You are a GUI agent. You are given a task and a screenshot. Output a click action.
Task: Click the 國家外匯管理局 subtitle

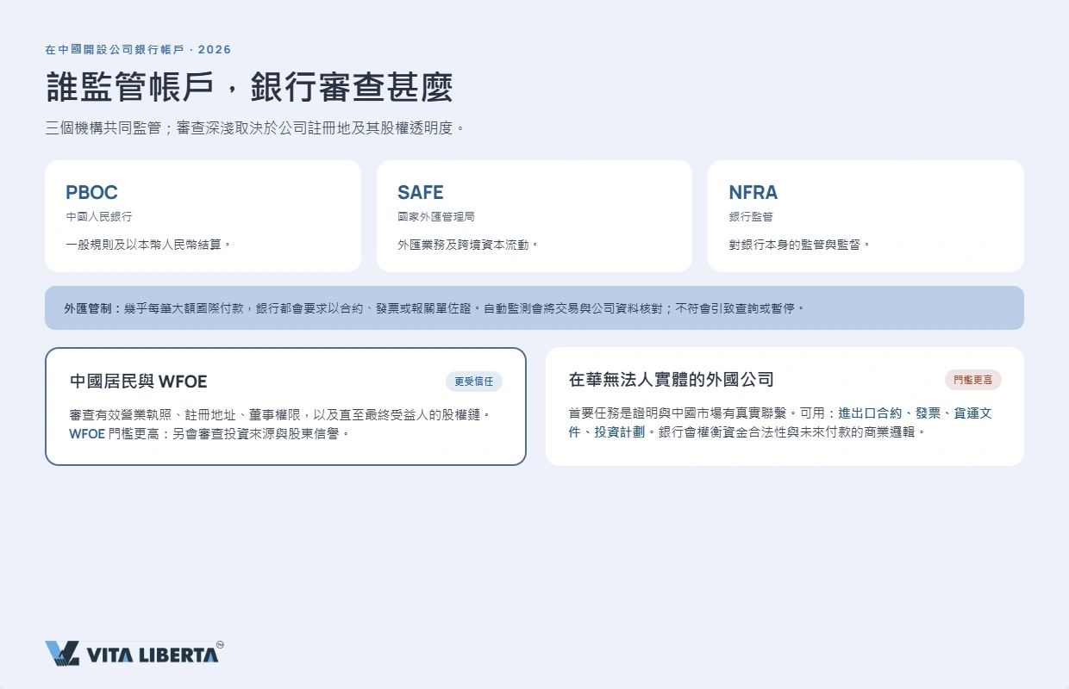[x=436, y=217]
